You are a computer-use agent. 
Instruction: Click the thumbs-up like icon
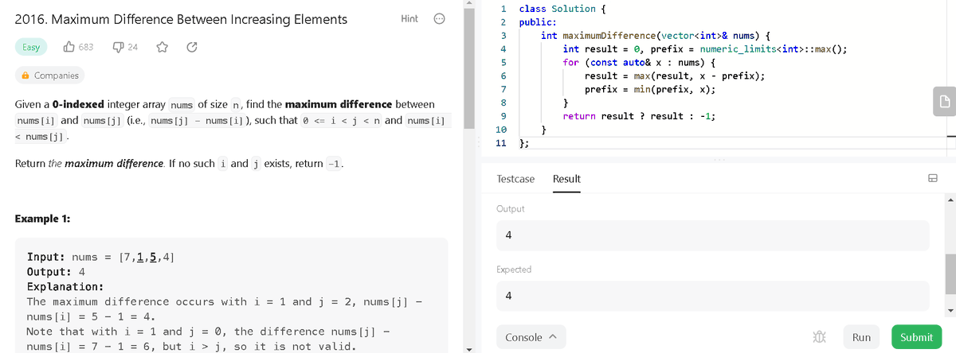pos(69,47)
